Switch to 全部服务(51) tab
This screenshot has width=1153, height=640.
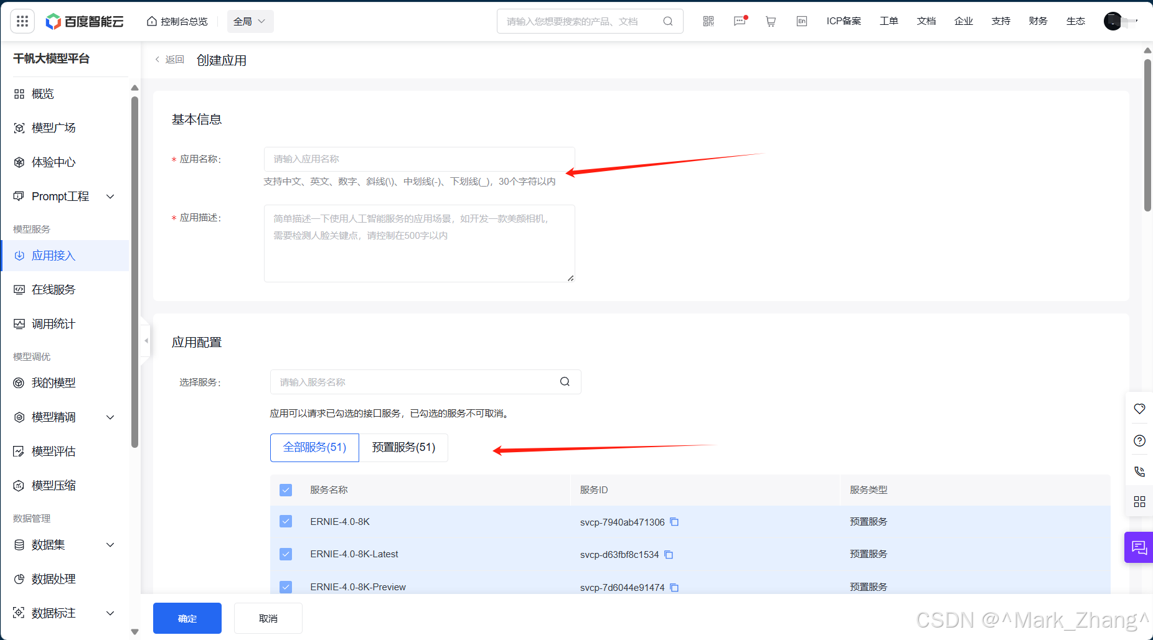pos(314,448)
